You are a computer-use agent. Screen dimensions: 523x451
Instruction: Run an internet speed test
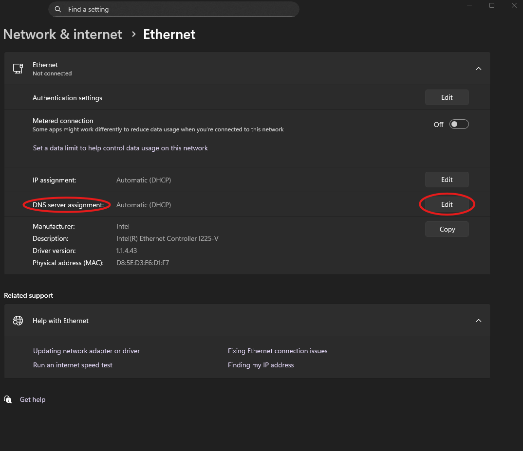click(73, 365)
